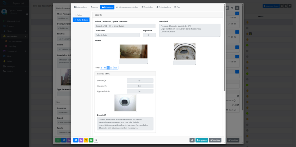Switch to the Informations tab

point(80,7)
